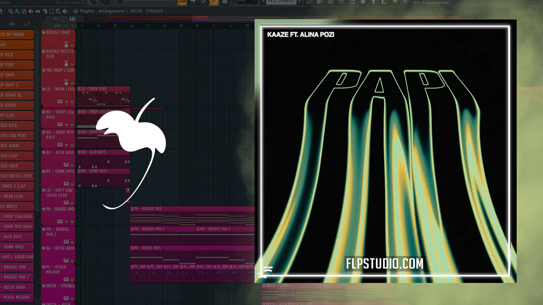Expand dropdown arrow on BA - DROP MID BASS track

point(66,144)
